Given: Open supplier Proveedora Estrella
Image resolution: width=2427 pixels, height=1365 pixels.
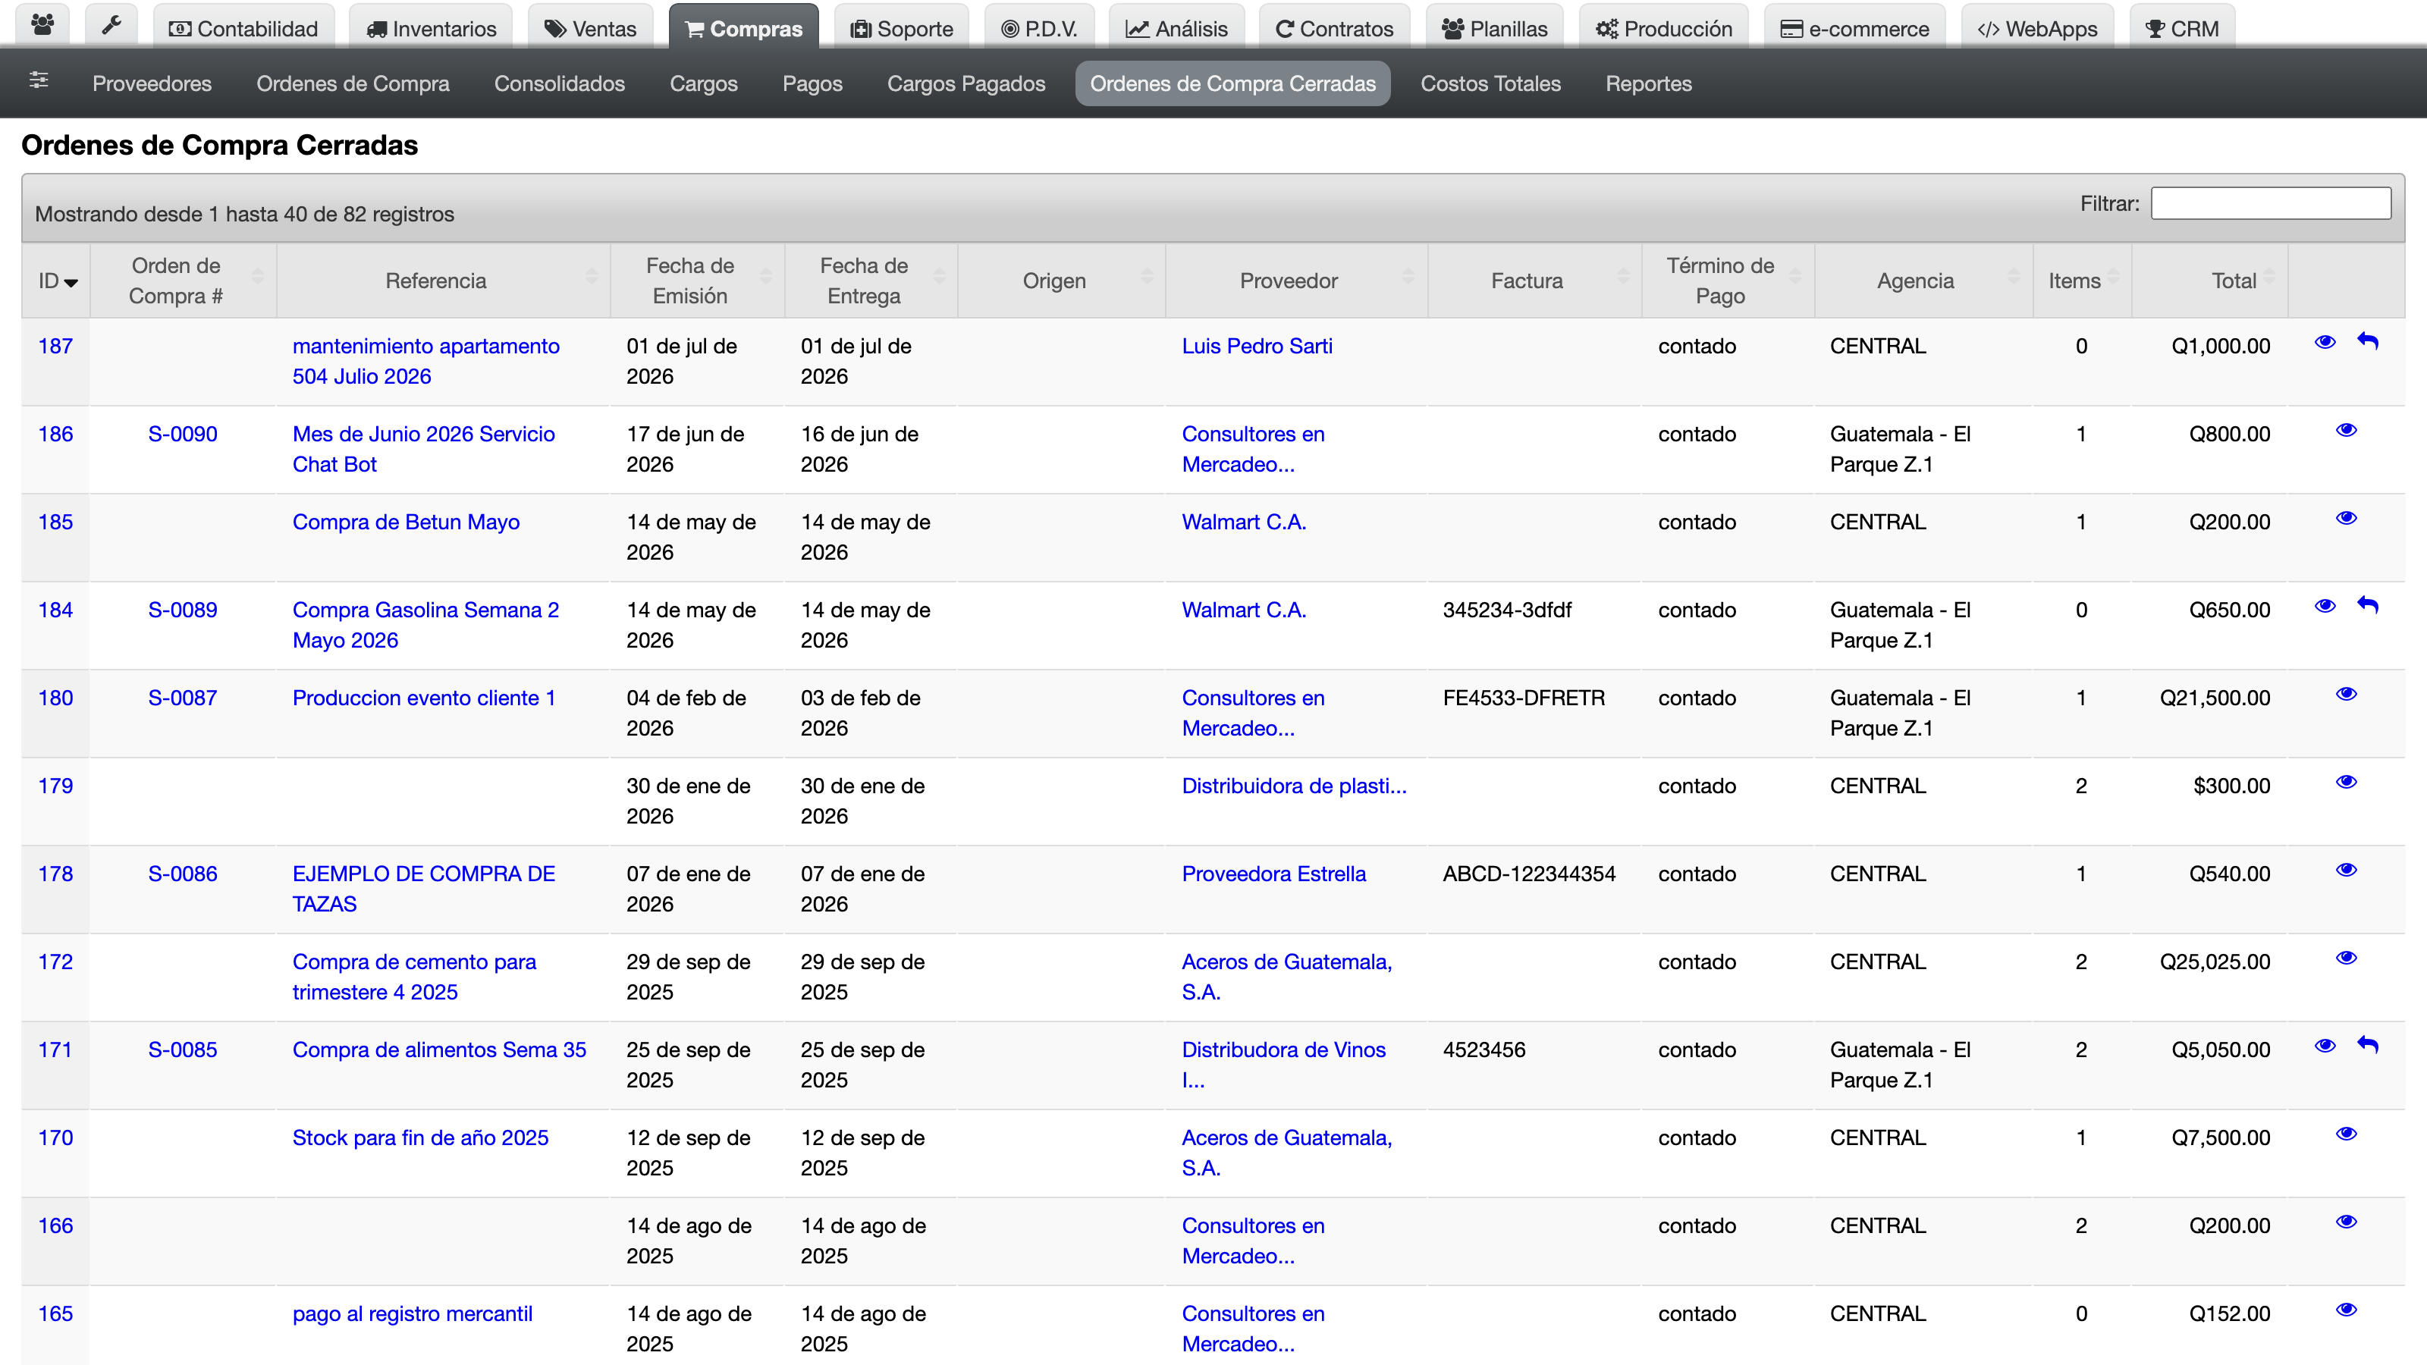Looking at the screenshot, I should [x=1274, y=874].
